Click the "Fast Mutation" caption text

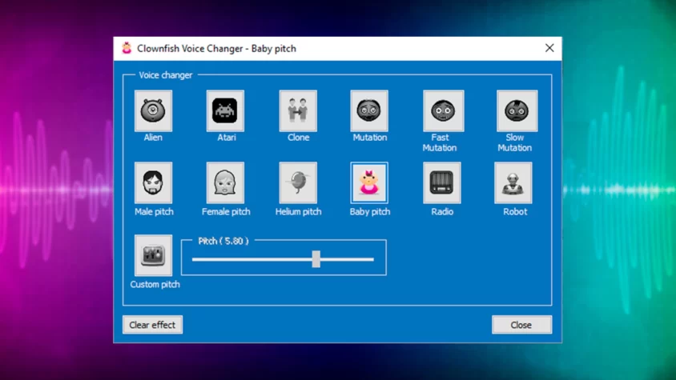point(439,142)
